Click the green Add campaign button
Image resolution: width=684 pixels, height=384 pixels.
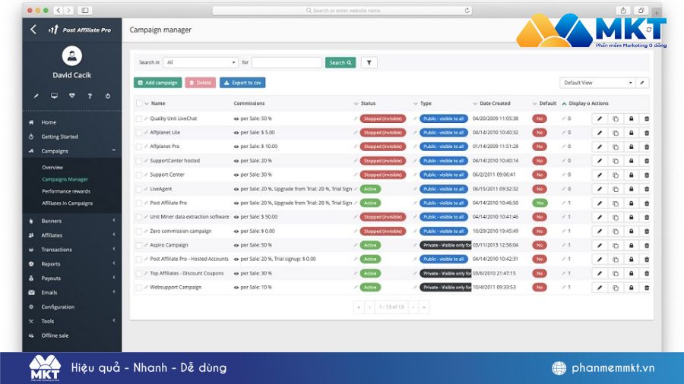point(157,83)
